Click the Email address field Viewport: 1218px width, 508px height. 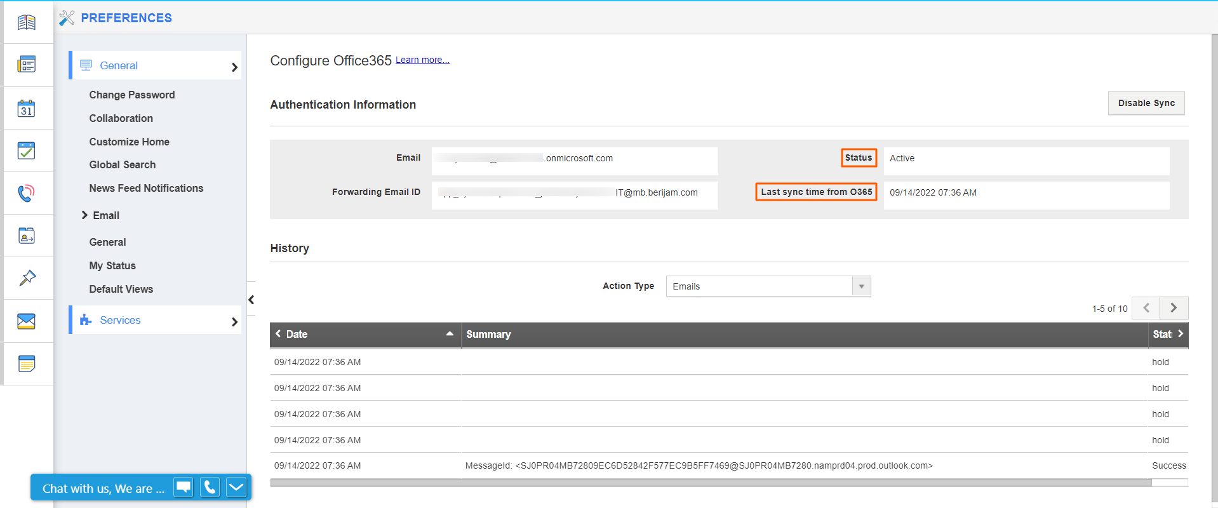(575, 161)
